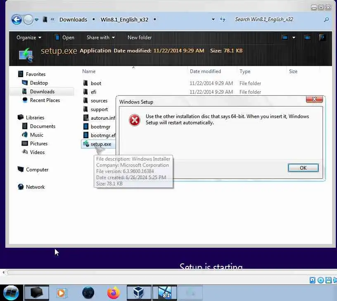This screenshot has width=337, height=301.
Task: Select Libraries in the navigation pane
Action: (35, 118)
